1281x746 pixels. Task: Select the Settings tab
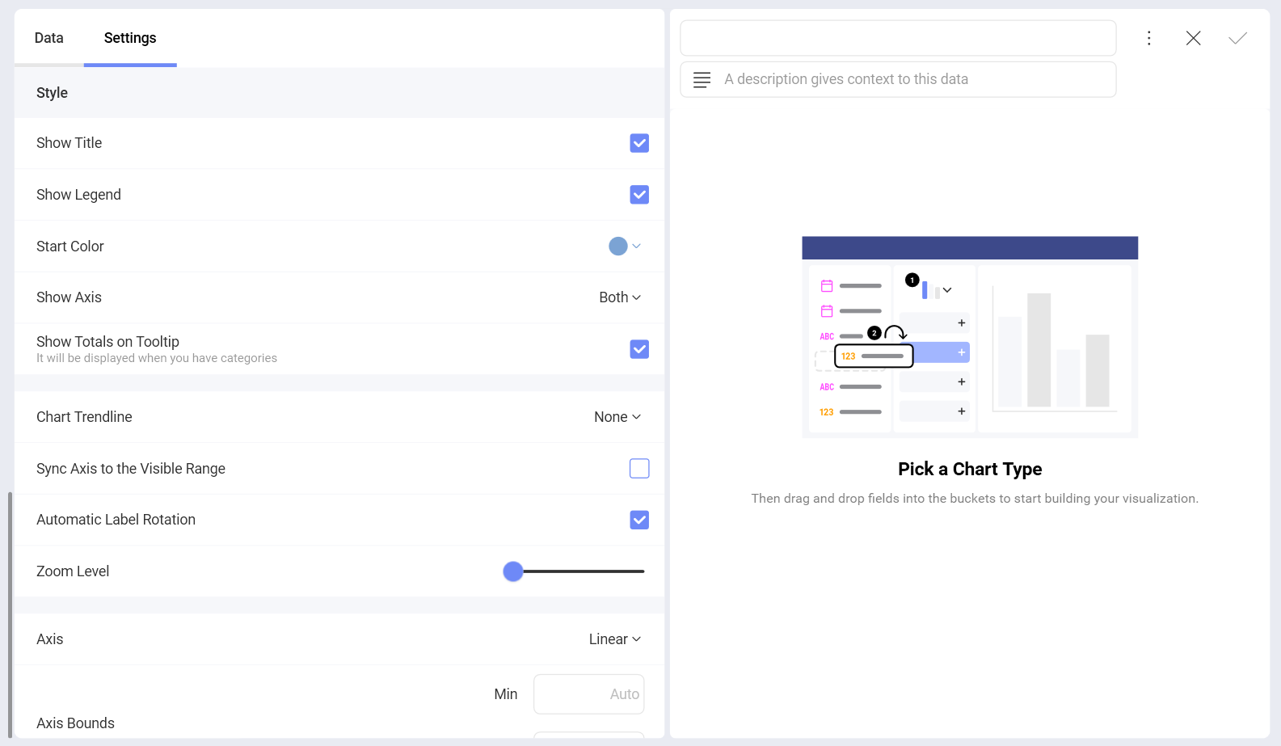130,38
